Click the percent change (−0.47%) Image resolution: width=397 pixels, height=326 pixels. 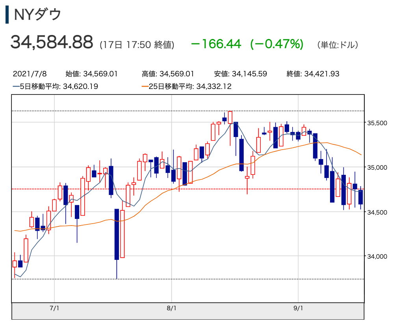[x=277, y=44]
